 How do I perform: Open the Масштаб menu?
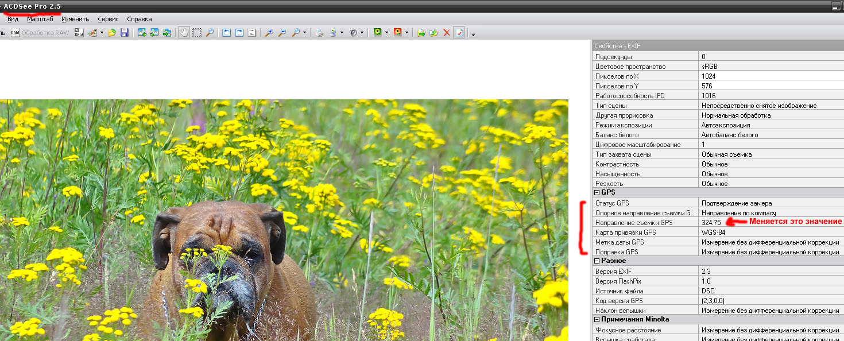(x=40, y=19)
